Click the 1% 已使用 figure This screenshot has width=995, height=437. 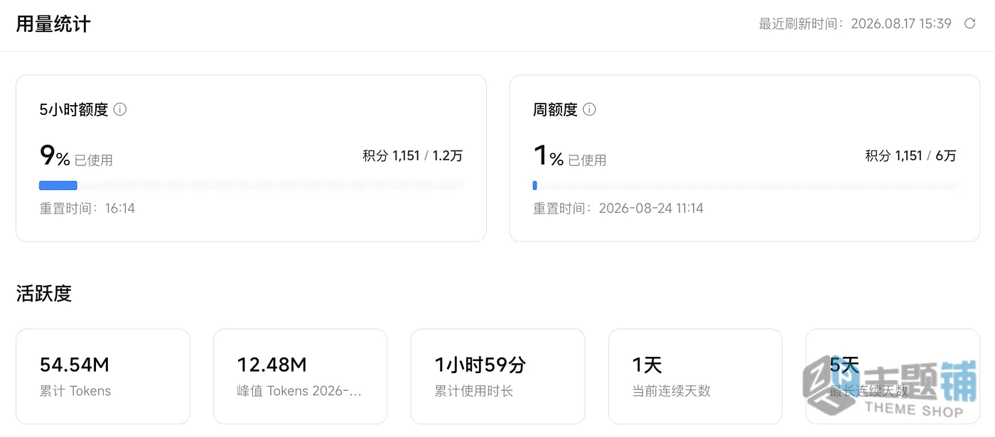[570, 156]
